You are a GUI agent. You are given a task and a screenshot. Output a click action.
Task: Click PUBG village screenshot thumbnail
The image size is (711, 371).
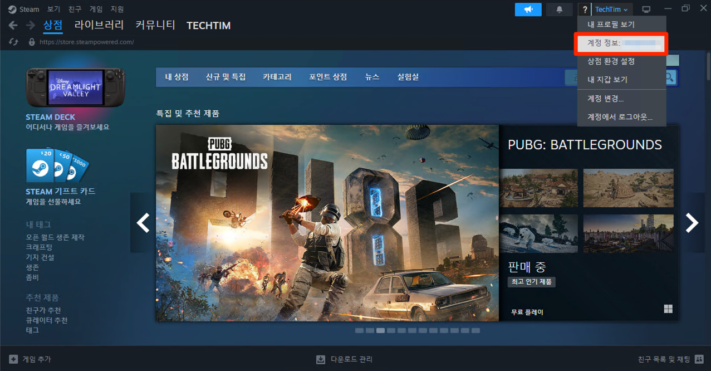pos(539,188)
